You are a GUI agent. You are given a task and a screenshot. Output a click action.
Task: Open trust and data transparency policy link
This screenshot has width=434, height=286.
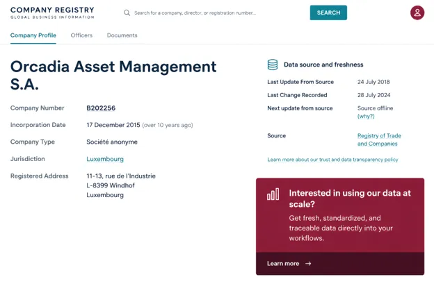332,160
